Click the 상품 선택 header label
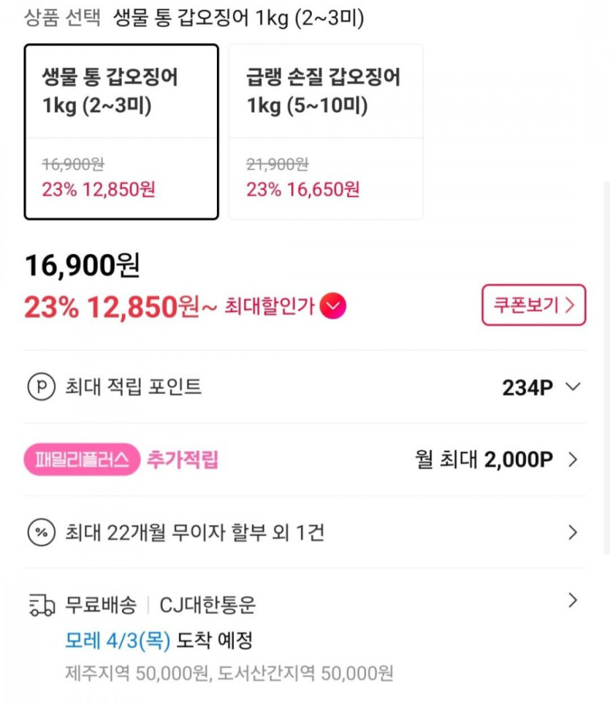This screenshot has width=610, height=705. click(62, 18)
